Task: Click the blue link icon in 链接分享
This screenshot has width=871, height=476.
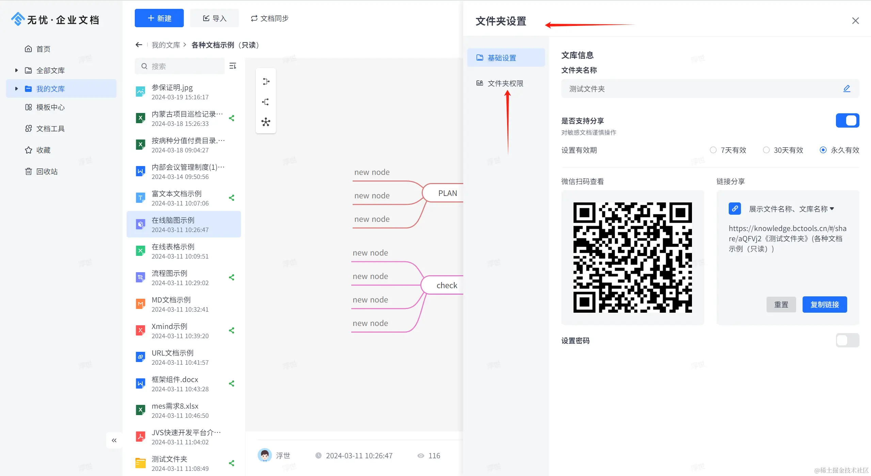Action: click(x=735, y=209)
